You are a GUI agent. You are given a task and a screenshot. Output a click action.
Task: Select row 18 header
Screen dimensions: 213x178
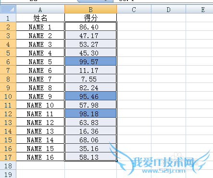click(8, 165)
